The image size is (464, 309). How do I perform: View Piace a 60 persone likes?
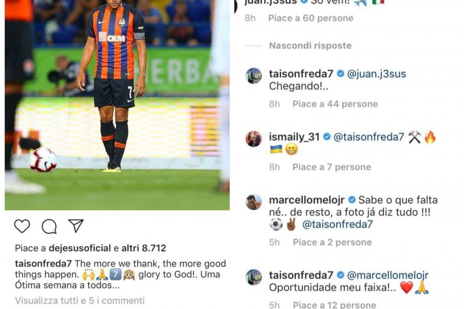[311, 18]
